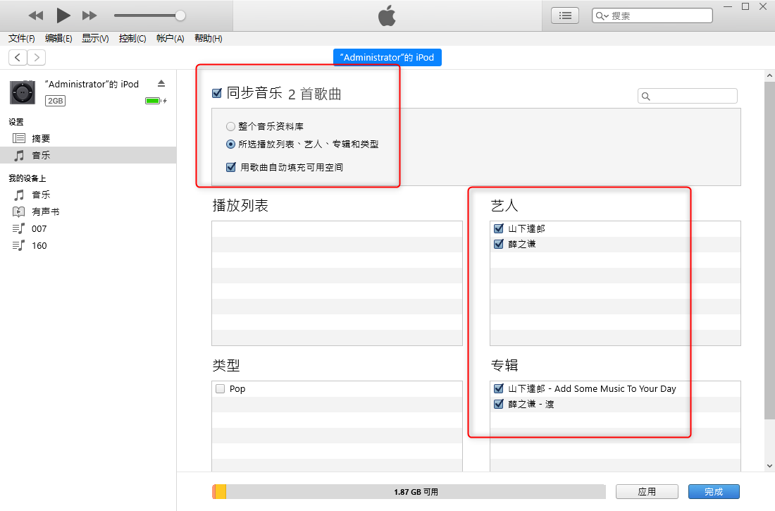Click the vertical scrollbar thumb
This screenshot has height=511, width=775.
[x=769, y=251]
